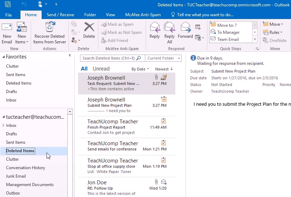
Task: Collapse the Favorites section
Action: click(x=4, y=57)
